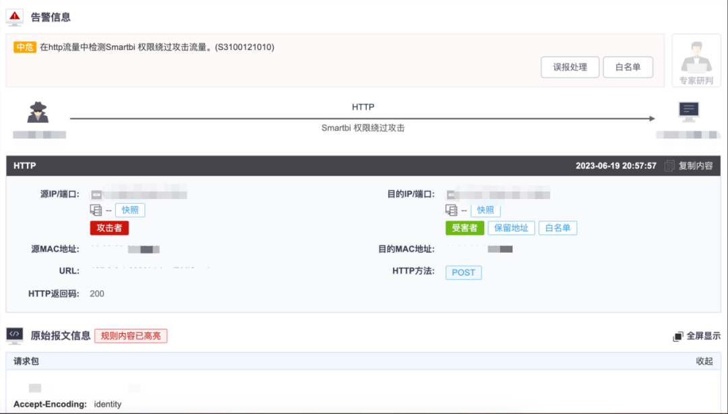Click the destination IP device icon
This screenshot has width=728, height=414.
pos(451,195)
